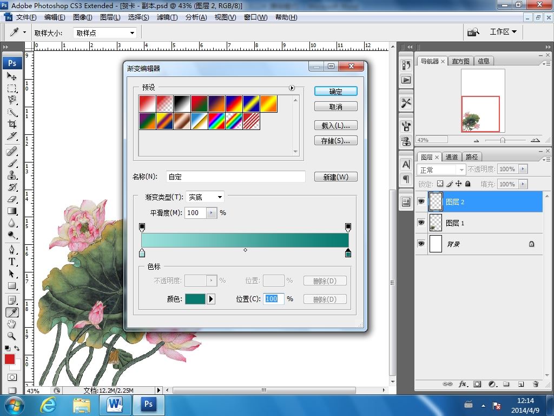Open 图像(I) menu
The image size is (554, 416).
[82, 17]
